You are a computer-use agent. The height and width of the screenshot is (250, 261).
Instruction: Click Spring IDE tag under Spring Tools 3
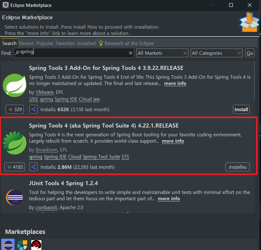[66, 99]
